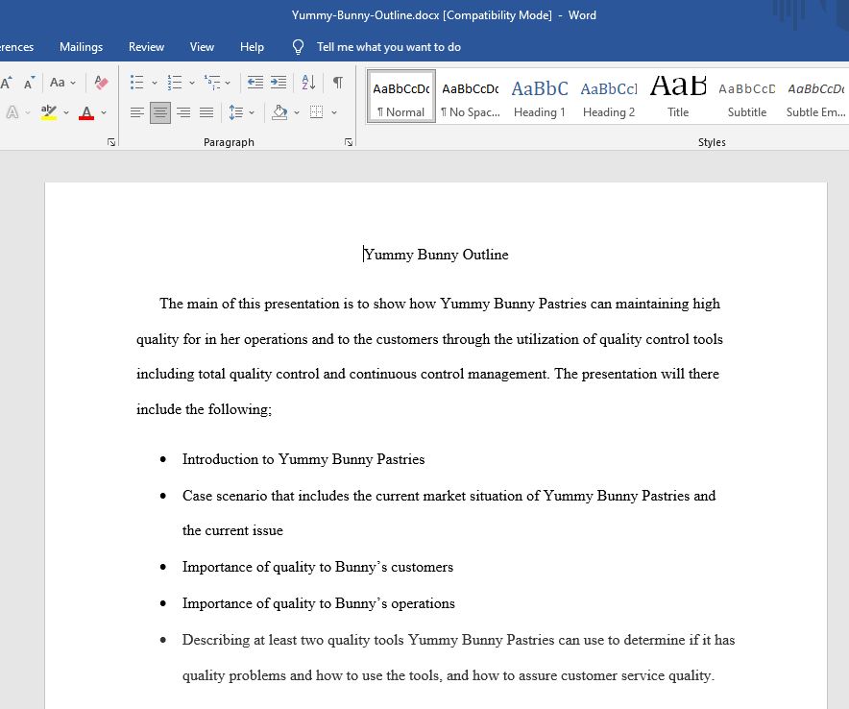849x709 pixels.
Task: Apply the bullet list button
Action: 137,83
